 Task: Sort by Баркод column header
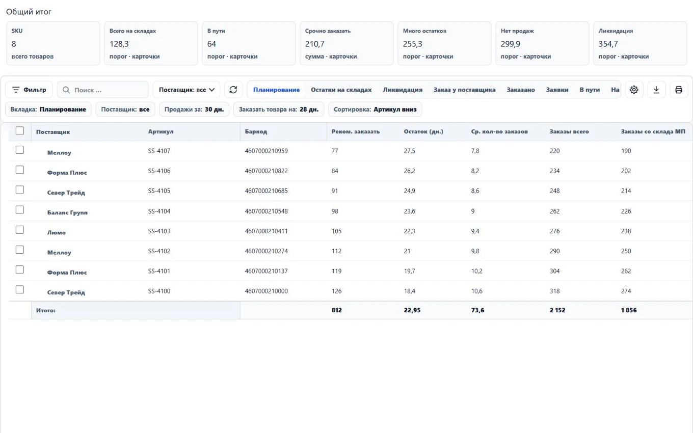tap(256, 131)
